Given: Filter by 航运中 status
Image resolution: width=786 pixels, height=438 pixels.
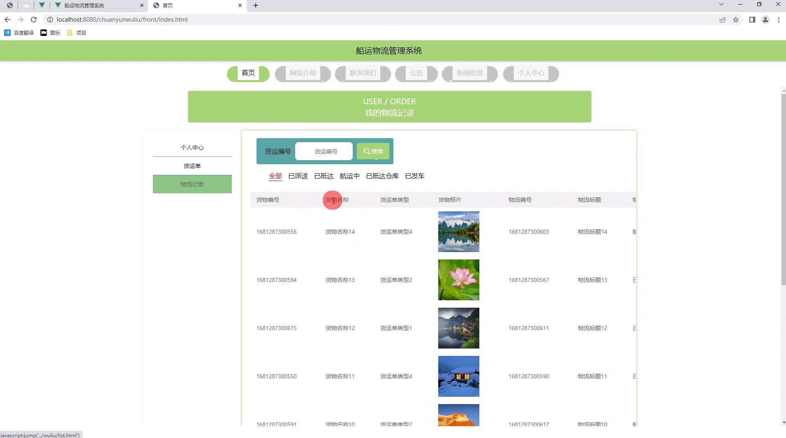Looking at the screenshot, I should 350,176.
